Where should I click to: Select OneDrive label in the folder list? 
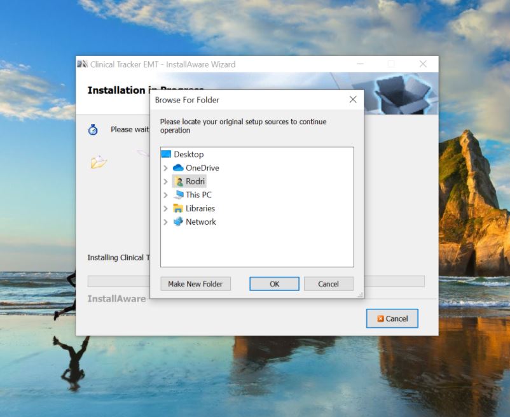click(202, 168)
